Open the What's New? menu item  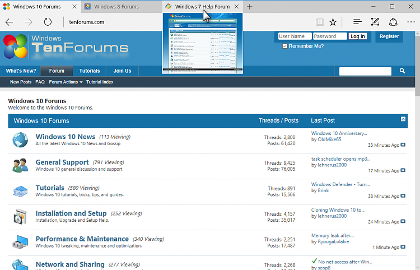click(21, 71)
